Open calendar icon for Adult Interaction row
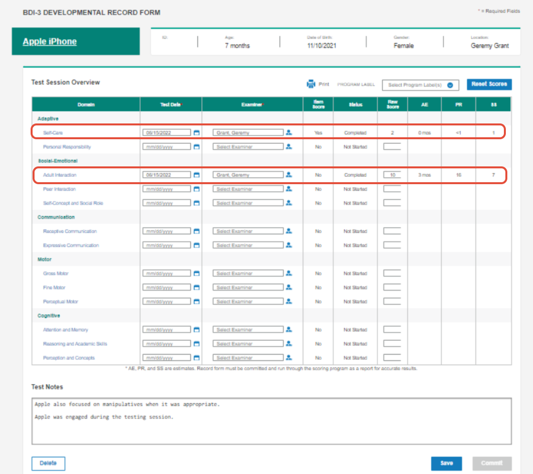The width and height of the screenshot is (533, 474). tap(196, 175)
